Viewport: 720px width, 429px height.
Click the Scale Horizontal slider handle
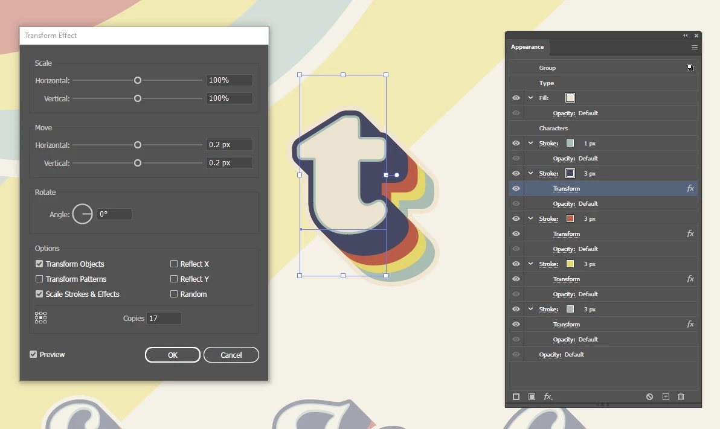click(x=137, y=80)
